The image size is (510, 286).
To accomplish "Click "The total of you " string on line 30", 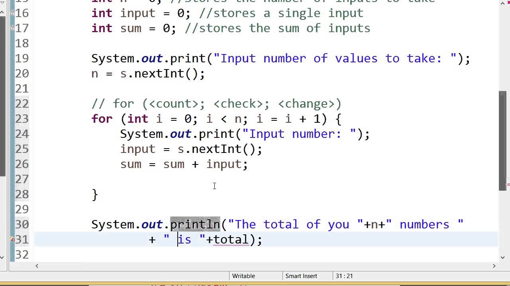I will coord(295,224).
